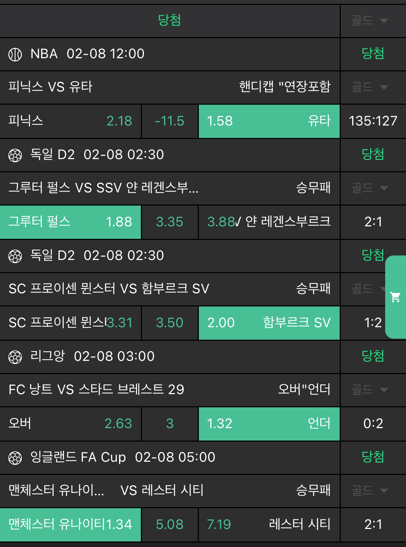Choose 피닉스 handicap odds 2.18

[70, 121]
